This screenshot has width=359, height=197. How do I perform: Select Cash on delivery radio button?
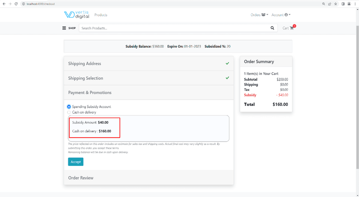coord(69,113)
